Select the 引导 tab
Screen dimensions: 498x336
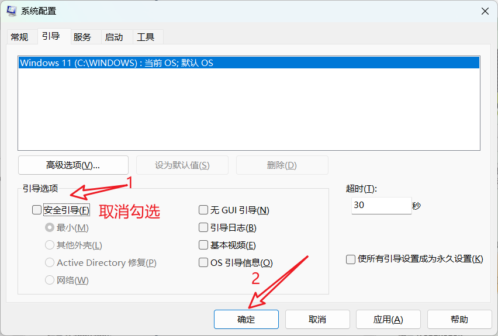pos(51,36)
